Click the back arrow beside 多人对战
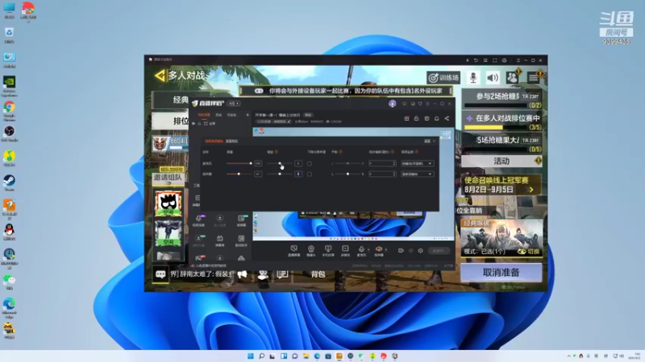This screenshot has width=645, height=362. 160,76
